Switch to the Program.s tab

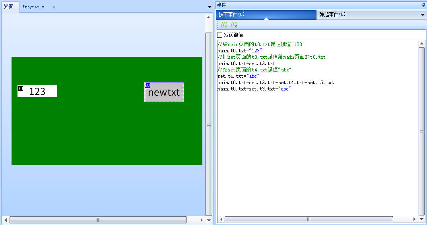tap(33, 7)
